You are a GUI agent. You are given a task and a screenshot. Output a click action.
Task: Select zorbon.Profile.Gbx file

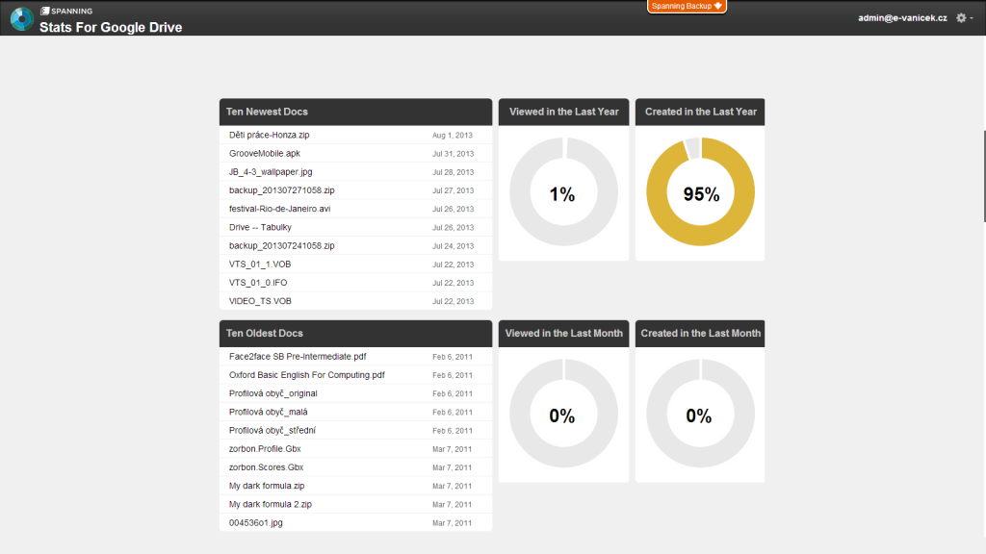pyautogui.click(x=265, y=449)
